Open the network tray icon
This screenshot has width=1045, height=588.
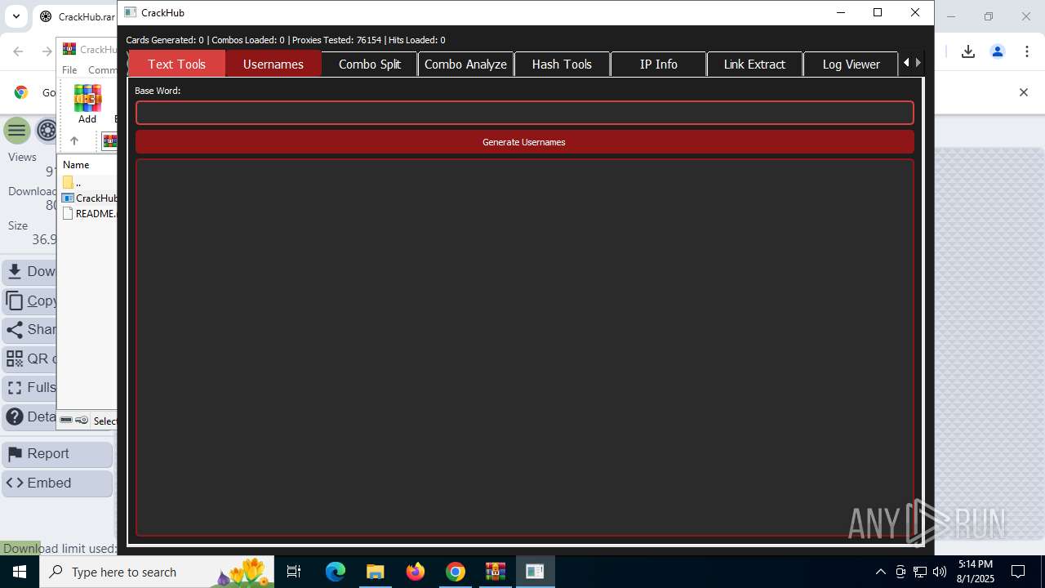[920, 572]
